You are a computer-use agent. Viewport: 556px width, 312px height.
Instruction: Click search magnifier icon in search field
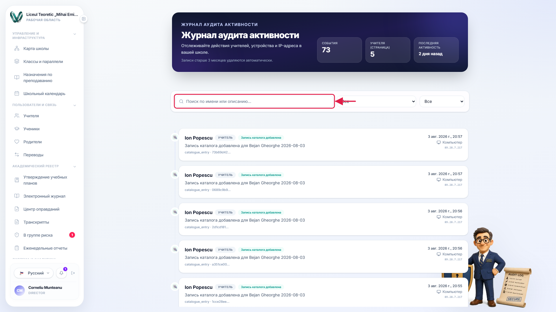click(x=181, y=101)
